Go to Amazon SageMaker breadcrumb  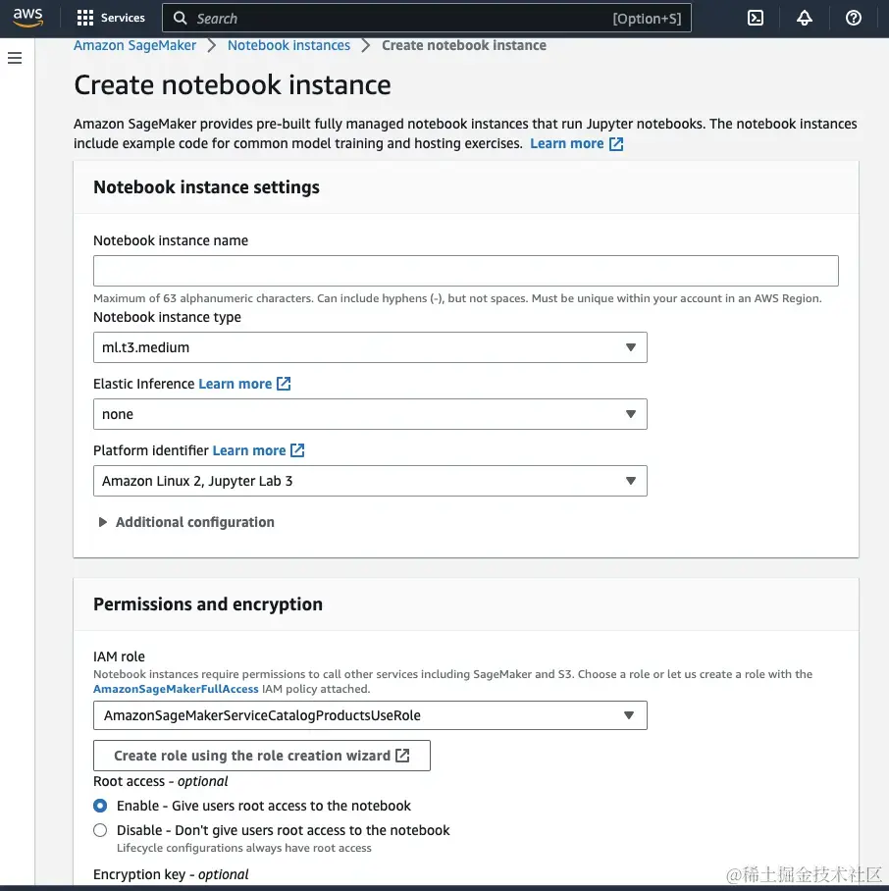tap(134, 45)
